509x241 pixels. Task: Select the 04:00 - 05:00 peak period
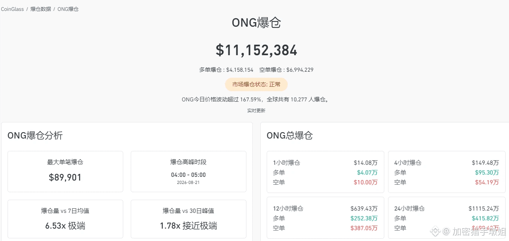tap(188, 175)
